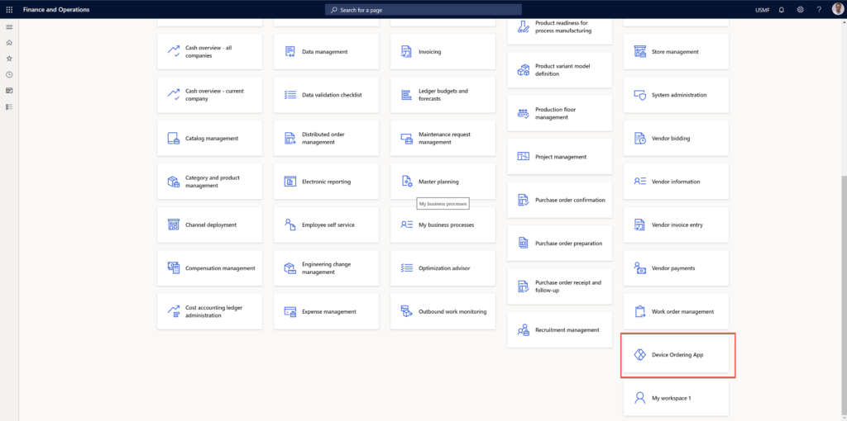Open Cash overview - all companies tile

[209, 52]
